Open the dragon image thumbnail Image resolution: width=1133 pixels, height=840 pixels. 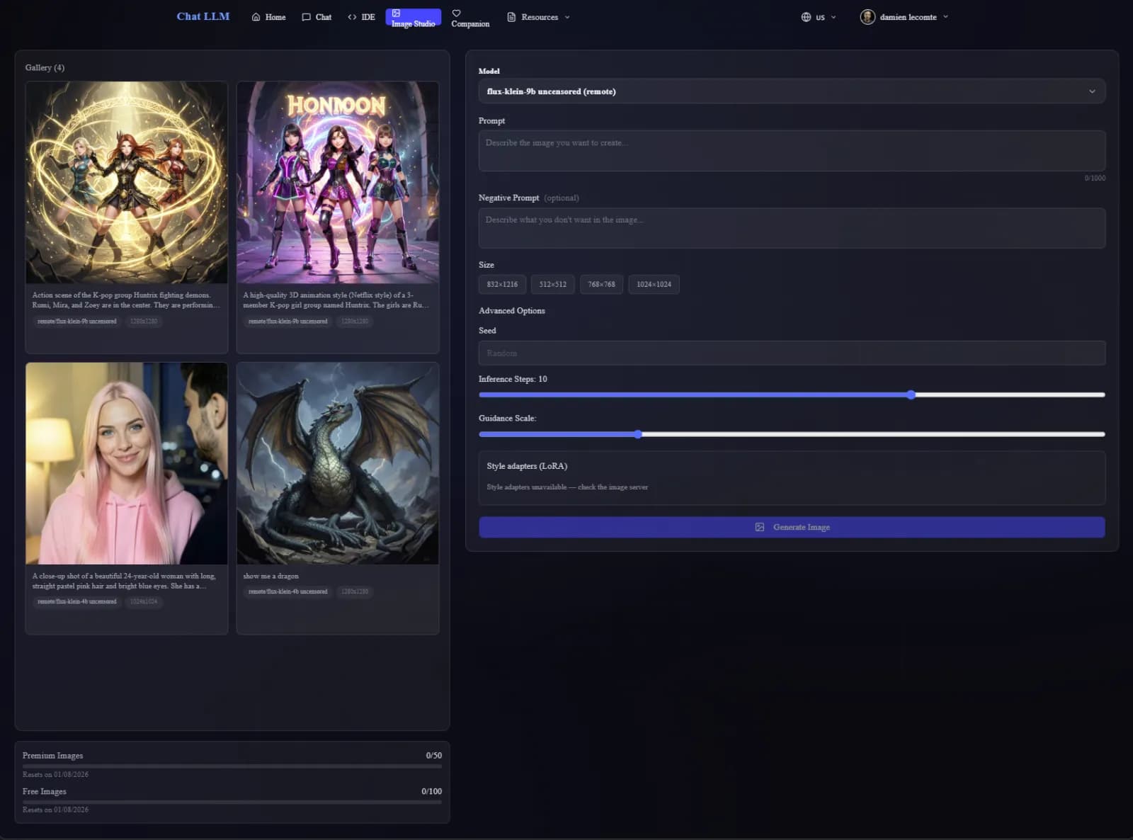(x=338, y=463)
